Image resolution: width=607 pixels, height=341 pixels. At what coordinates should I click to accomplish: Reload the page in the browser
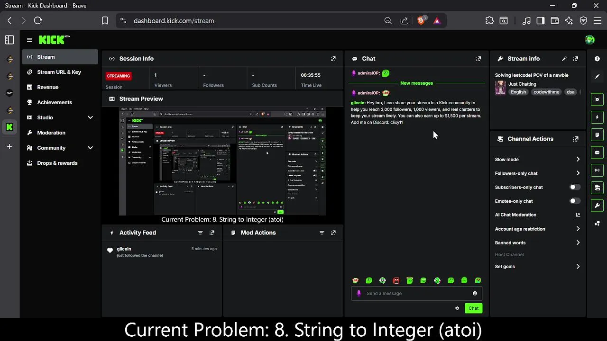tap(38, 20)
